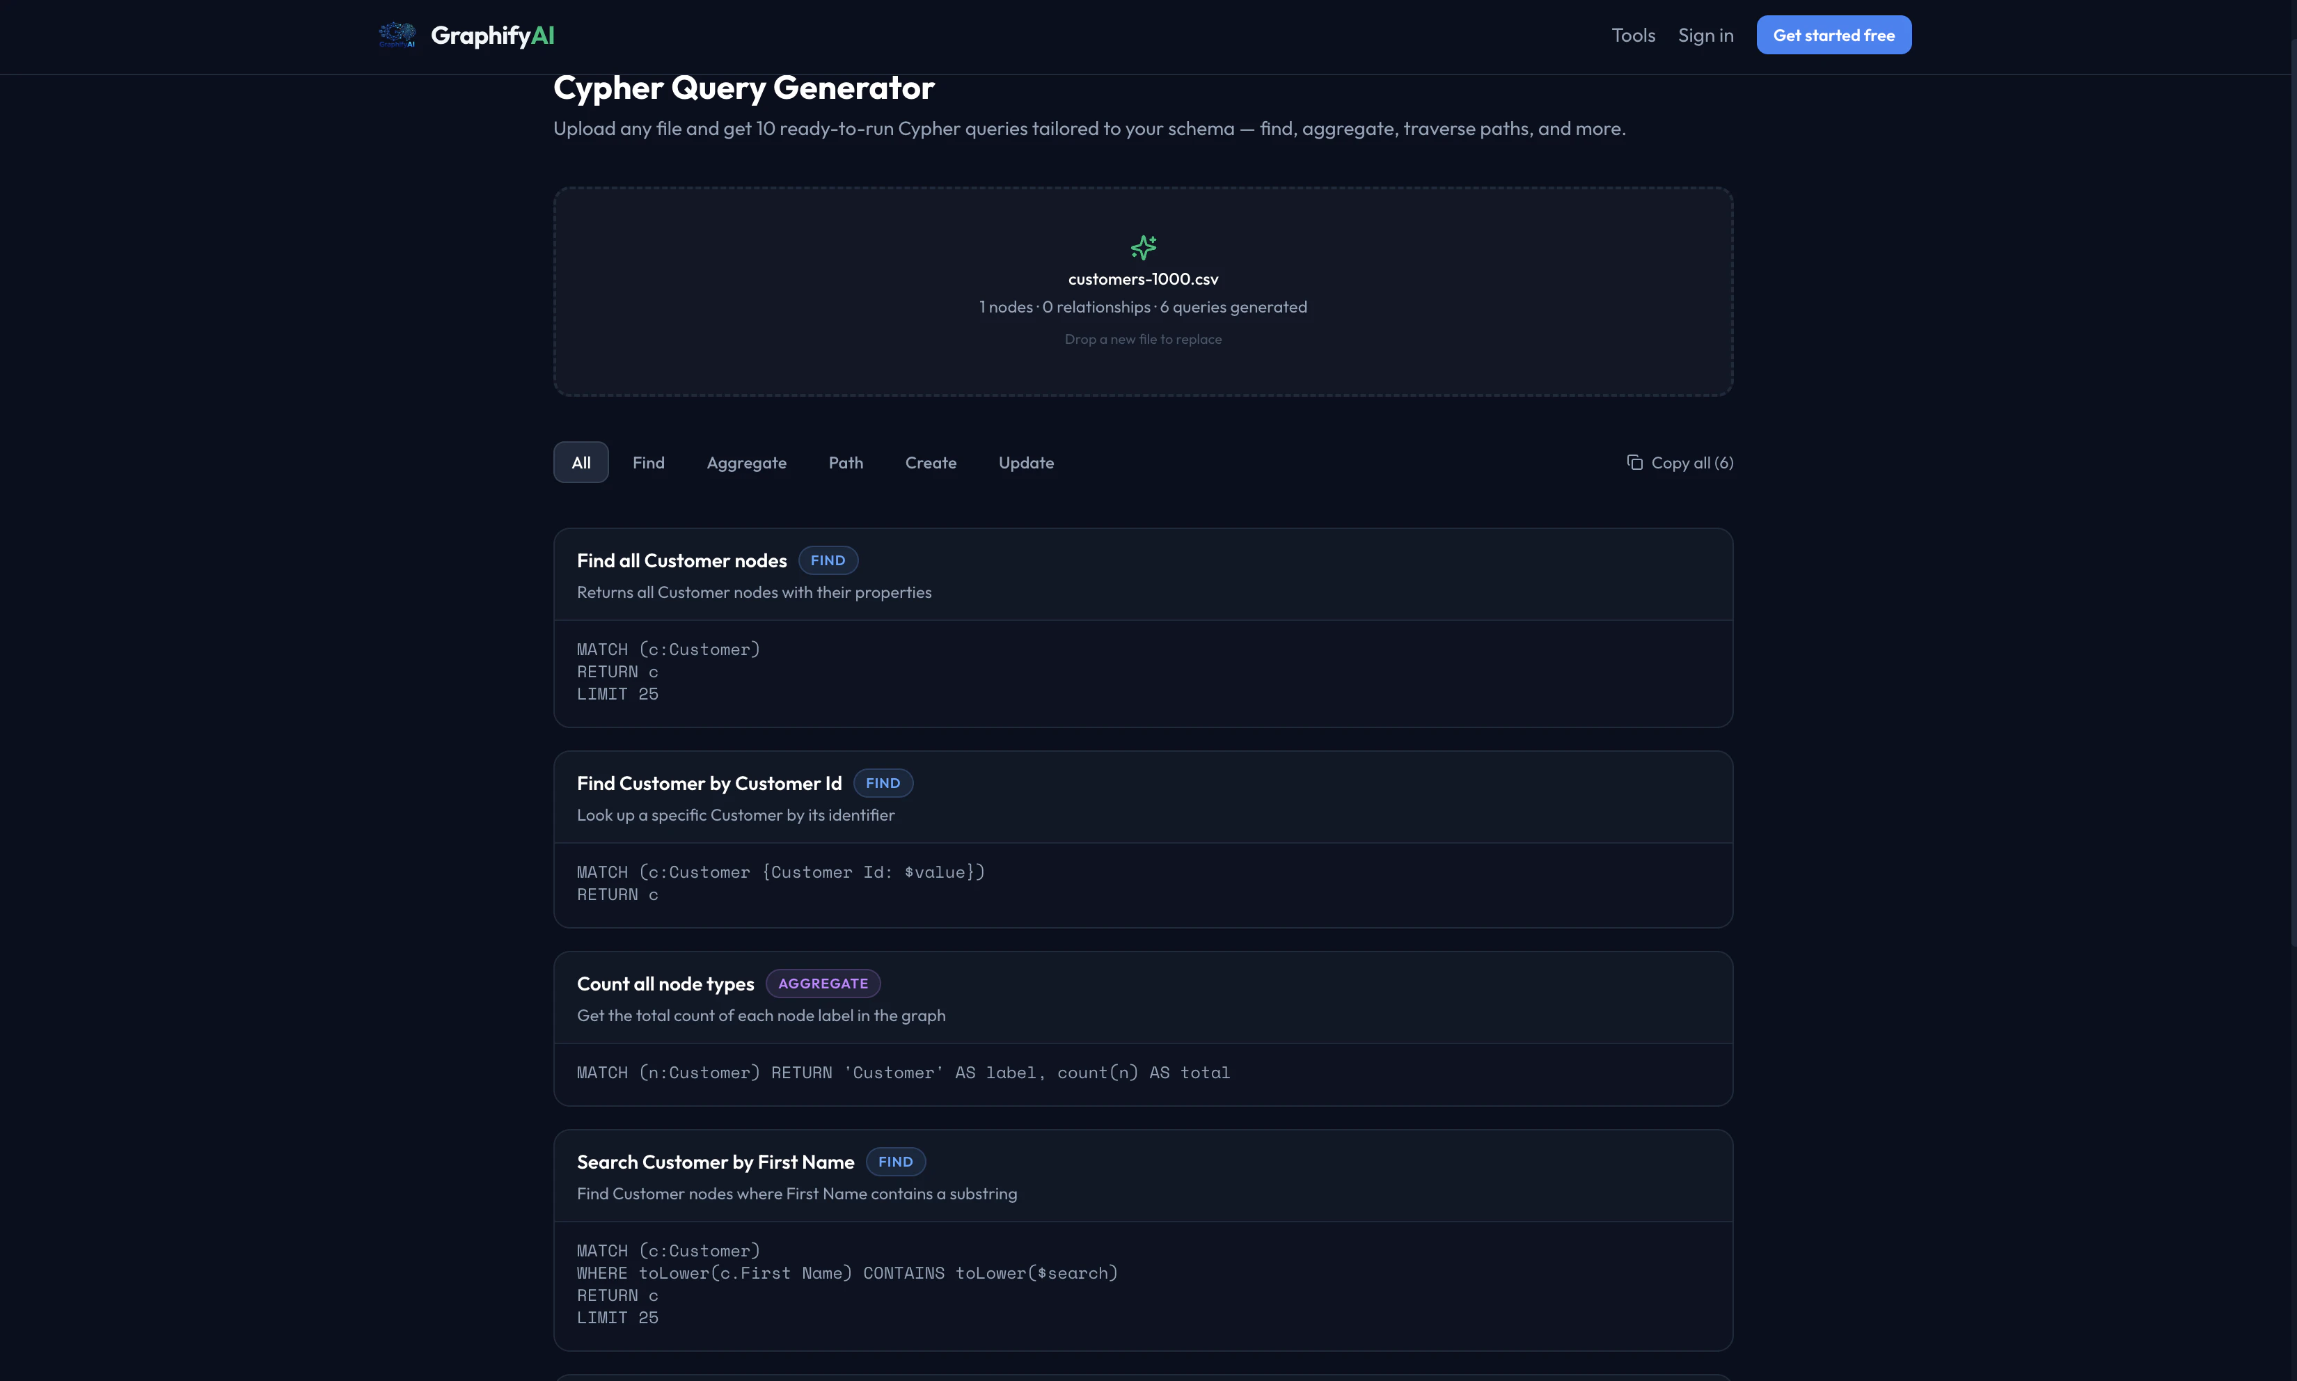Switch to the Find filter tab
The image size is (2297, 1381).
point(649,462)
